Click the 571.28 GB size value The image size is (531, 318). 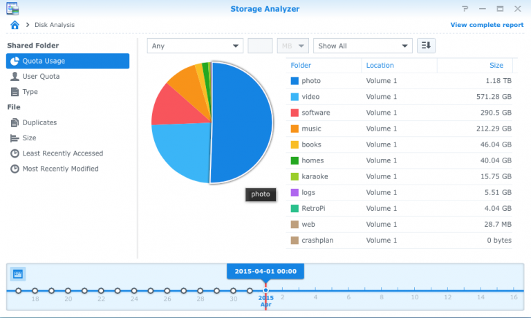494,97
